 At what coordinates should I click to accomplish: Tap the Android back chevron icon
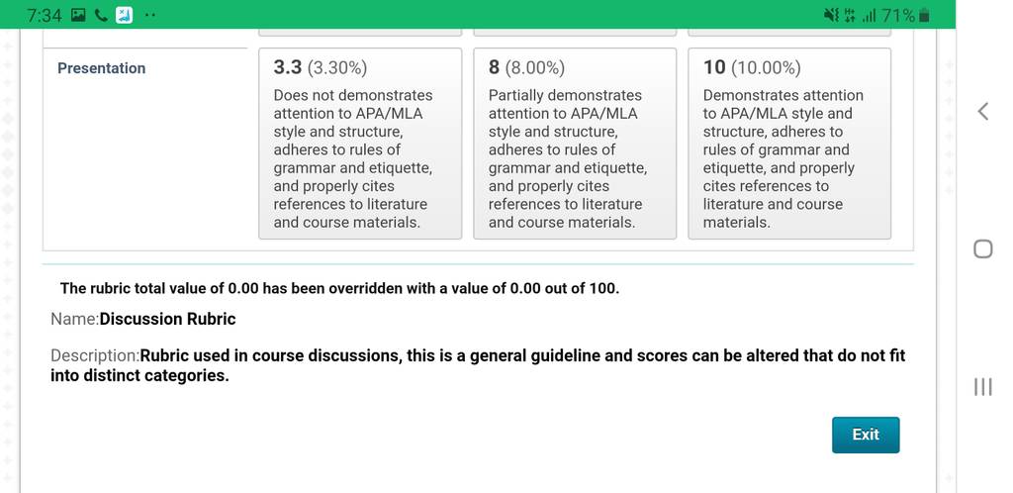coord(982,111)
